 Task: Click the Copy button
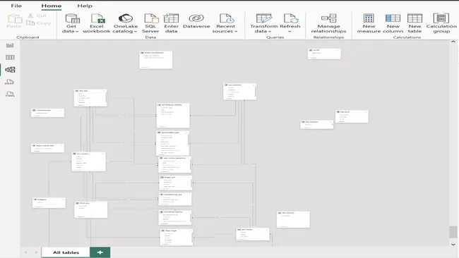tap(39, 23)
